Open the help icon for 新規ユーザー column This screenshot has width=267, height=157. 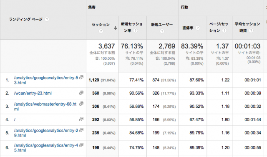click(162, 31)
